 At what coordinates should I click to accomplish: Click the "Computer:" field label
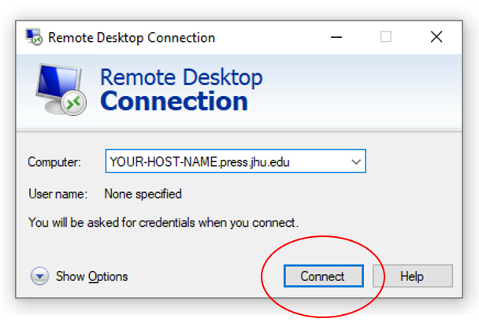click(x=54, y=161)
